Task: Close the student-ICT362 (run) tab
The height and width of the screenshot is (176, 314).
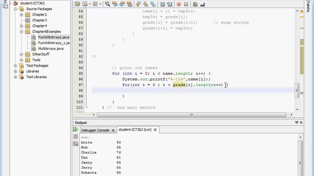Action: 155,130
